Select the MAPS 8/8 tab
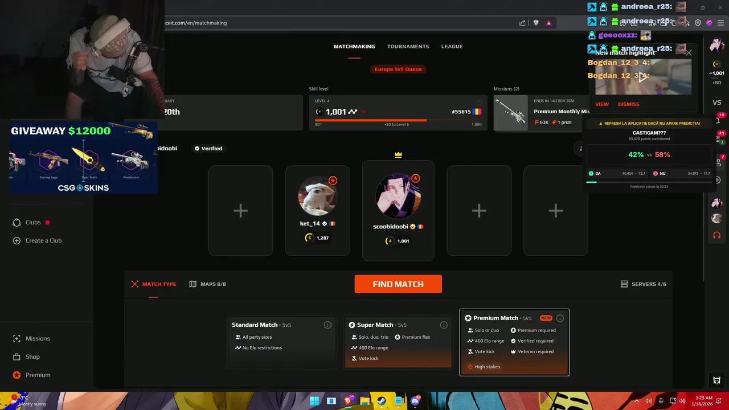729x410 pixels. click(x=207, y=284)
